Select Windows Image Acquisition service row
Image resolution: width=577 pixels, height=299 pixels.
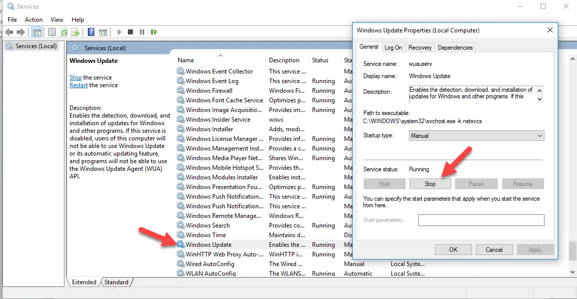tap(264, 110)
